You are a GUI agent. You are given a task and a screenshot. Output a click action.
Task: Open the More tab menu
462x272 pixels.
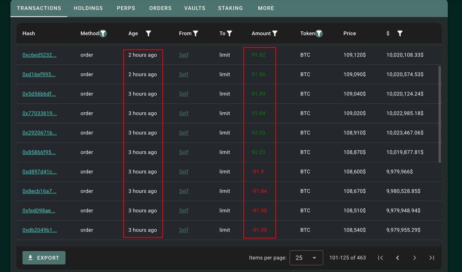(266, 8)
